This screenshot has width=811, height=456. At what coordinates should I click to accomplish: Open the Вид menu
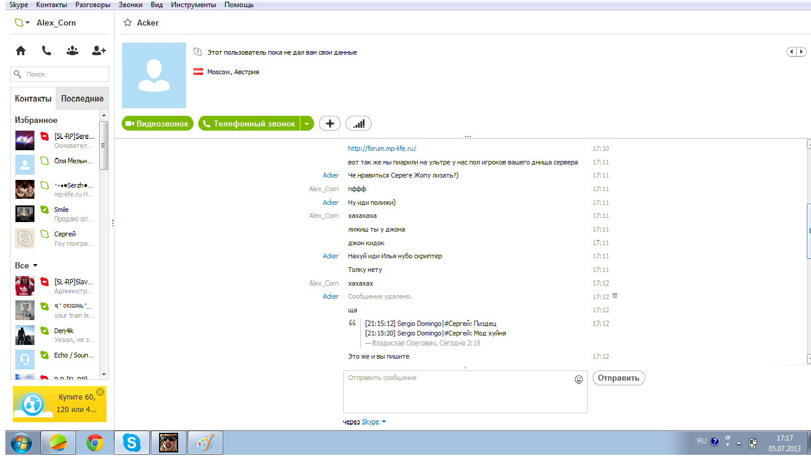157,5
